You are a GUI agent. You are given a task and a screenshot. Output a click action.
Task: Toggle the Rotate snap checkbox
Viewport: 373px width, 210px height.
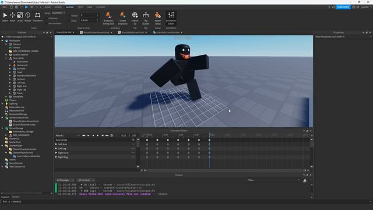[x=71, y=16]
